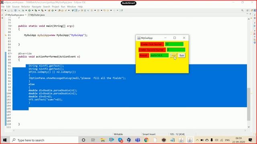Open the Run configurations dropdown arrow
The width and height of the screenshot is (257, 144).
pos(33,10)
